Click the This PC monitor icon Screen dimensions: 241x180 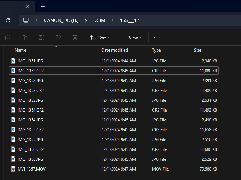[x=26, y=20]
